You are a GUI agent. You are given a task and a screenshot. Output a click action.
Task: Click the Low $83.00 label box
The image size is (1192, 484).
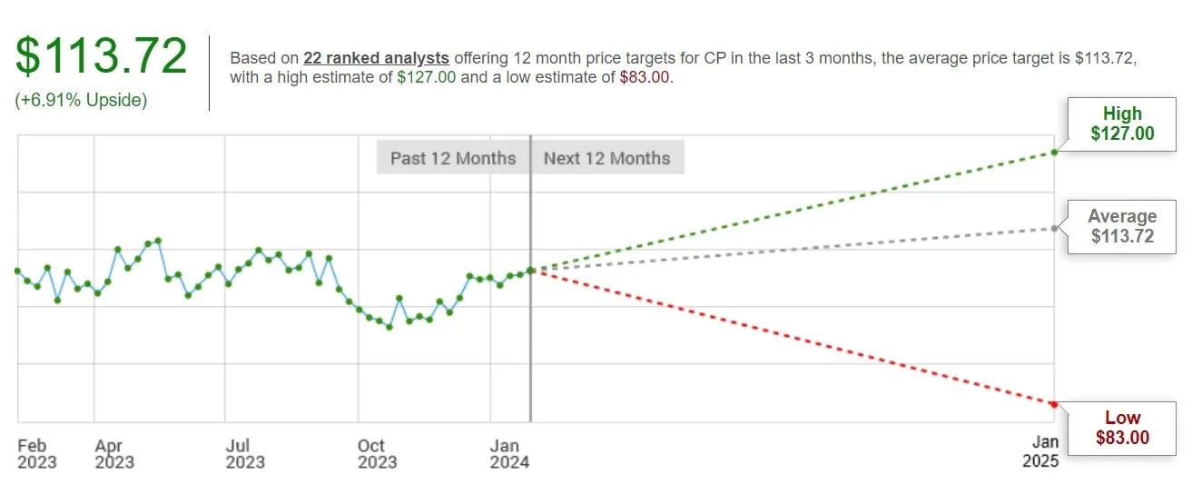pos(1122,428)
